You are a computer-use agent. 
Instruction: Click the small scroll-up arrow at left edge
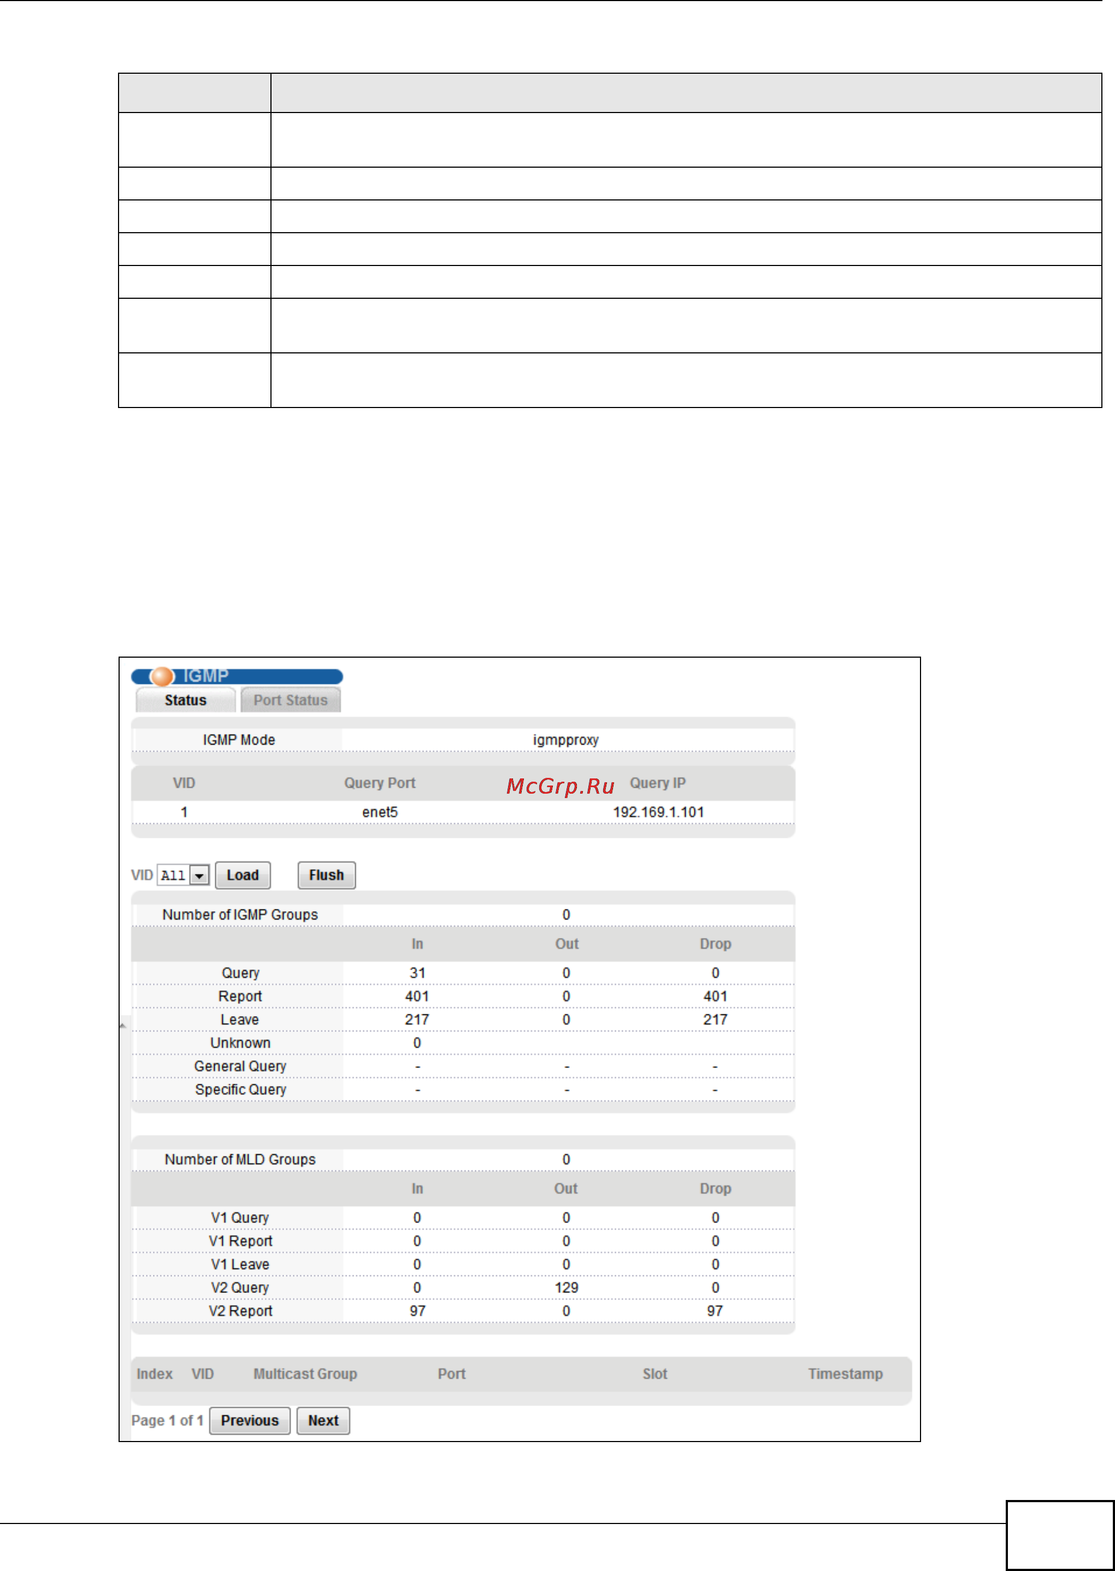click(123, 1025)
